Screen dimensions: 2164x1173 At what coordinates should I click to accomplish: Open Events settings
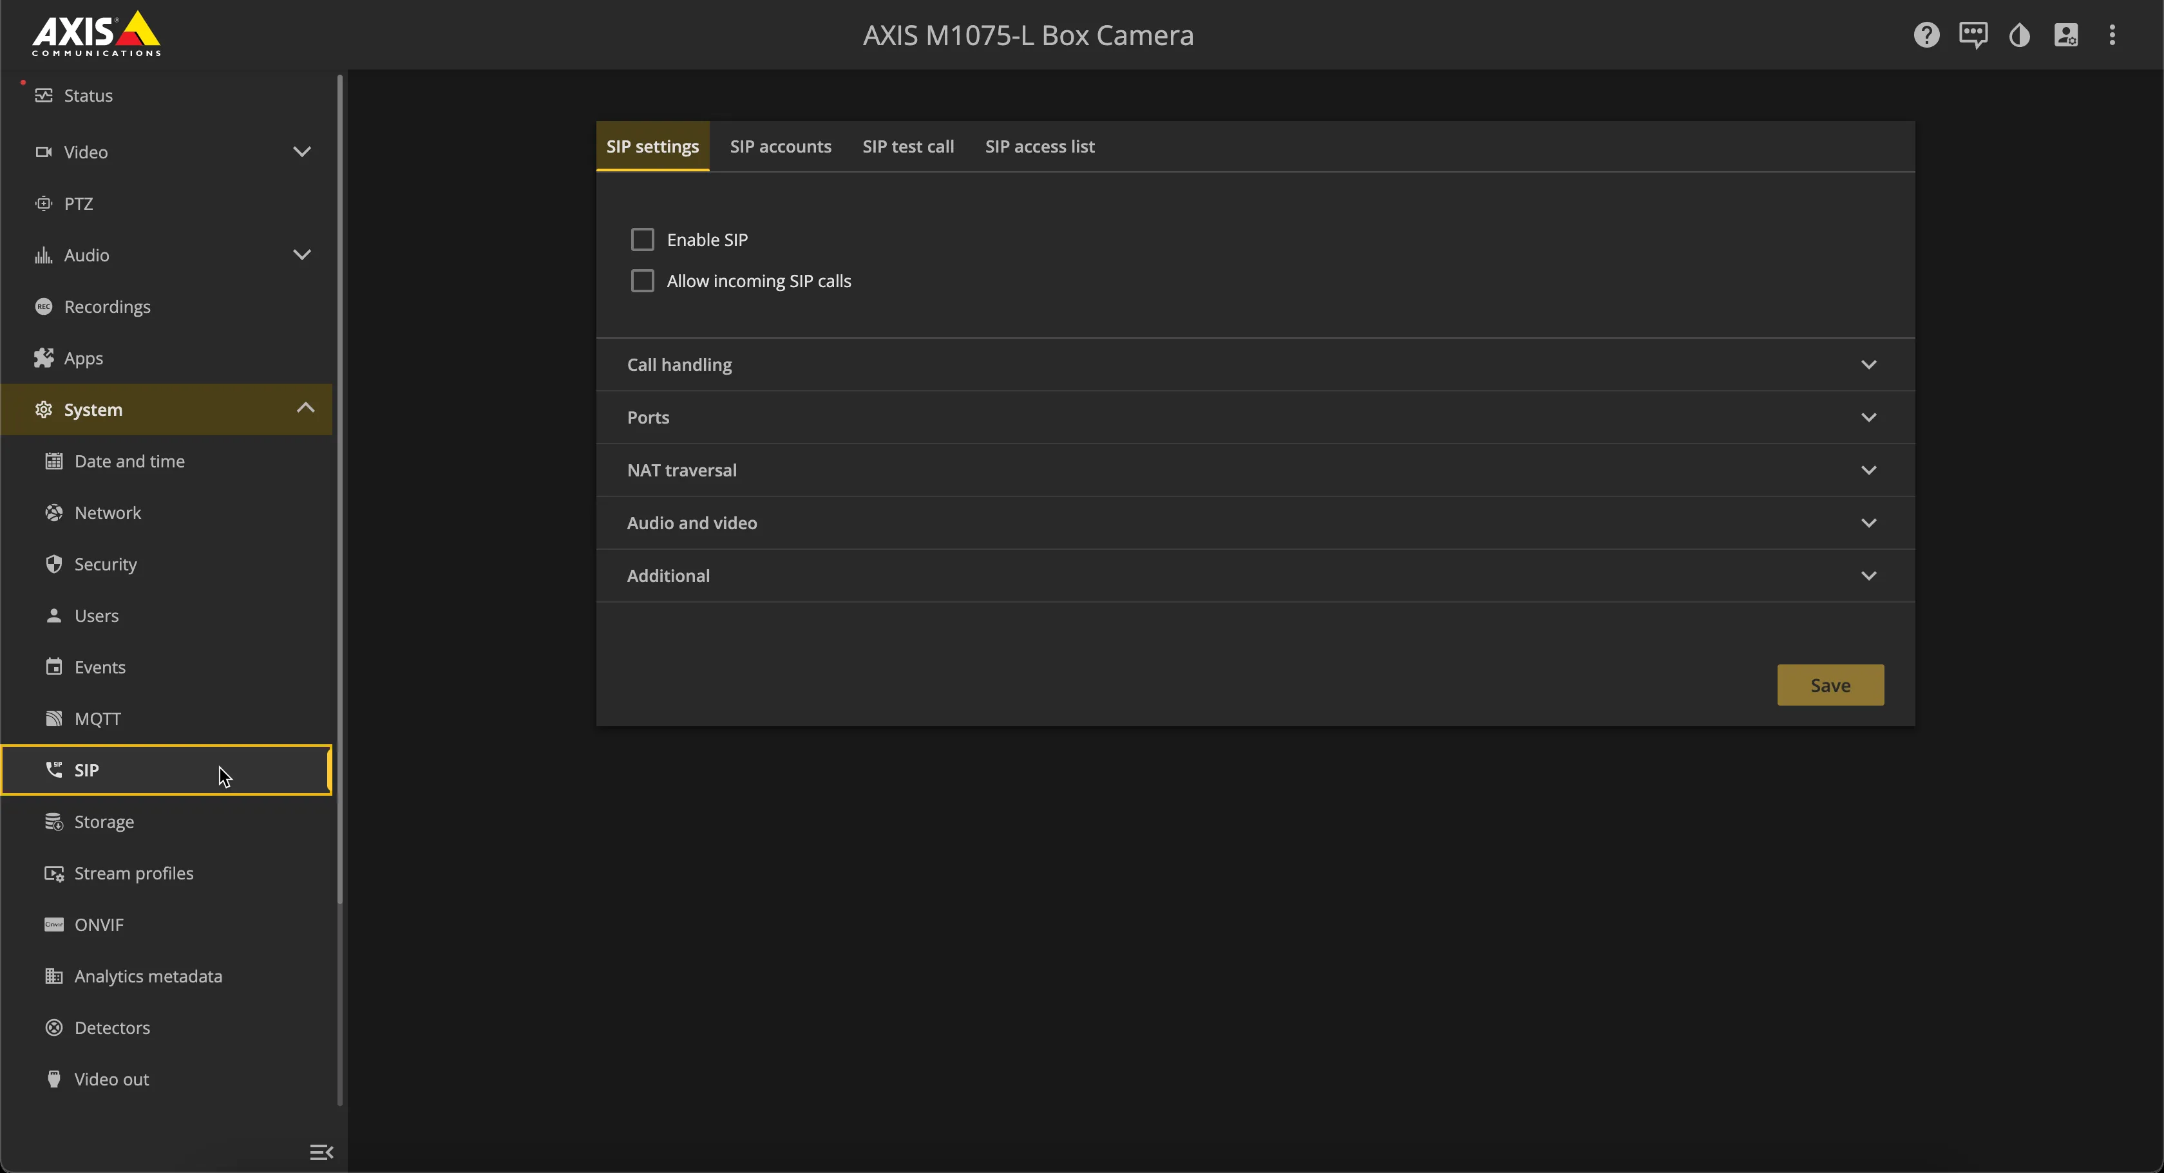coord(167,668)
